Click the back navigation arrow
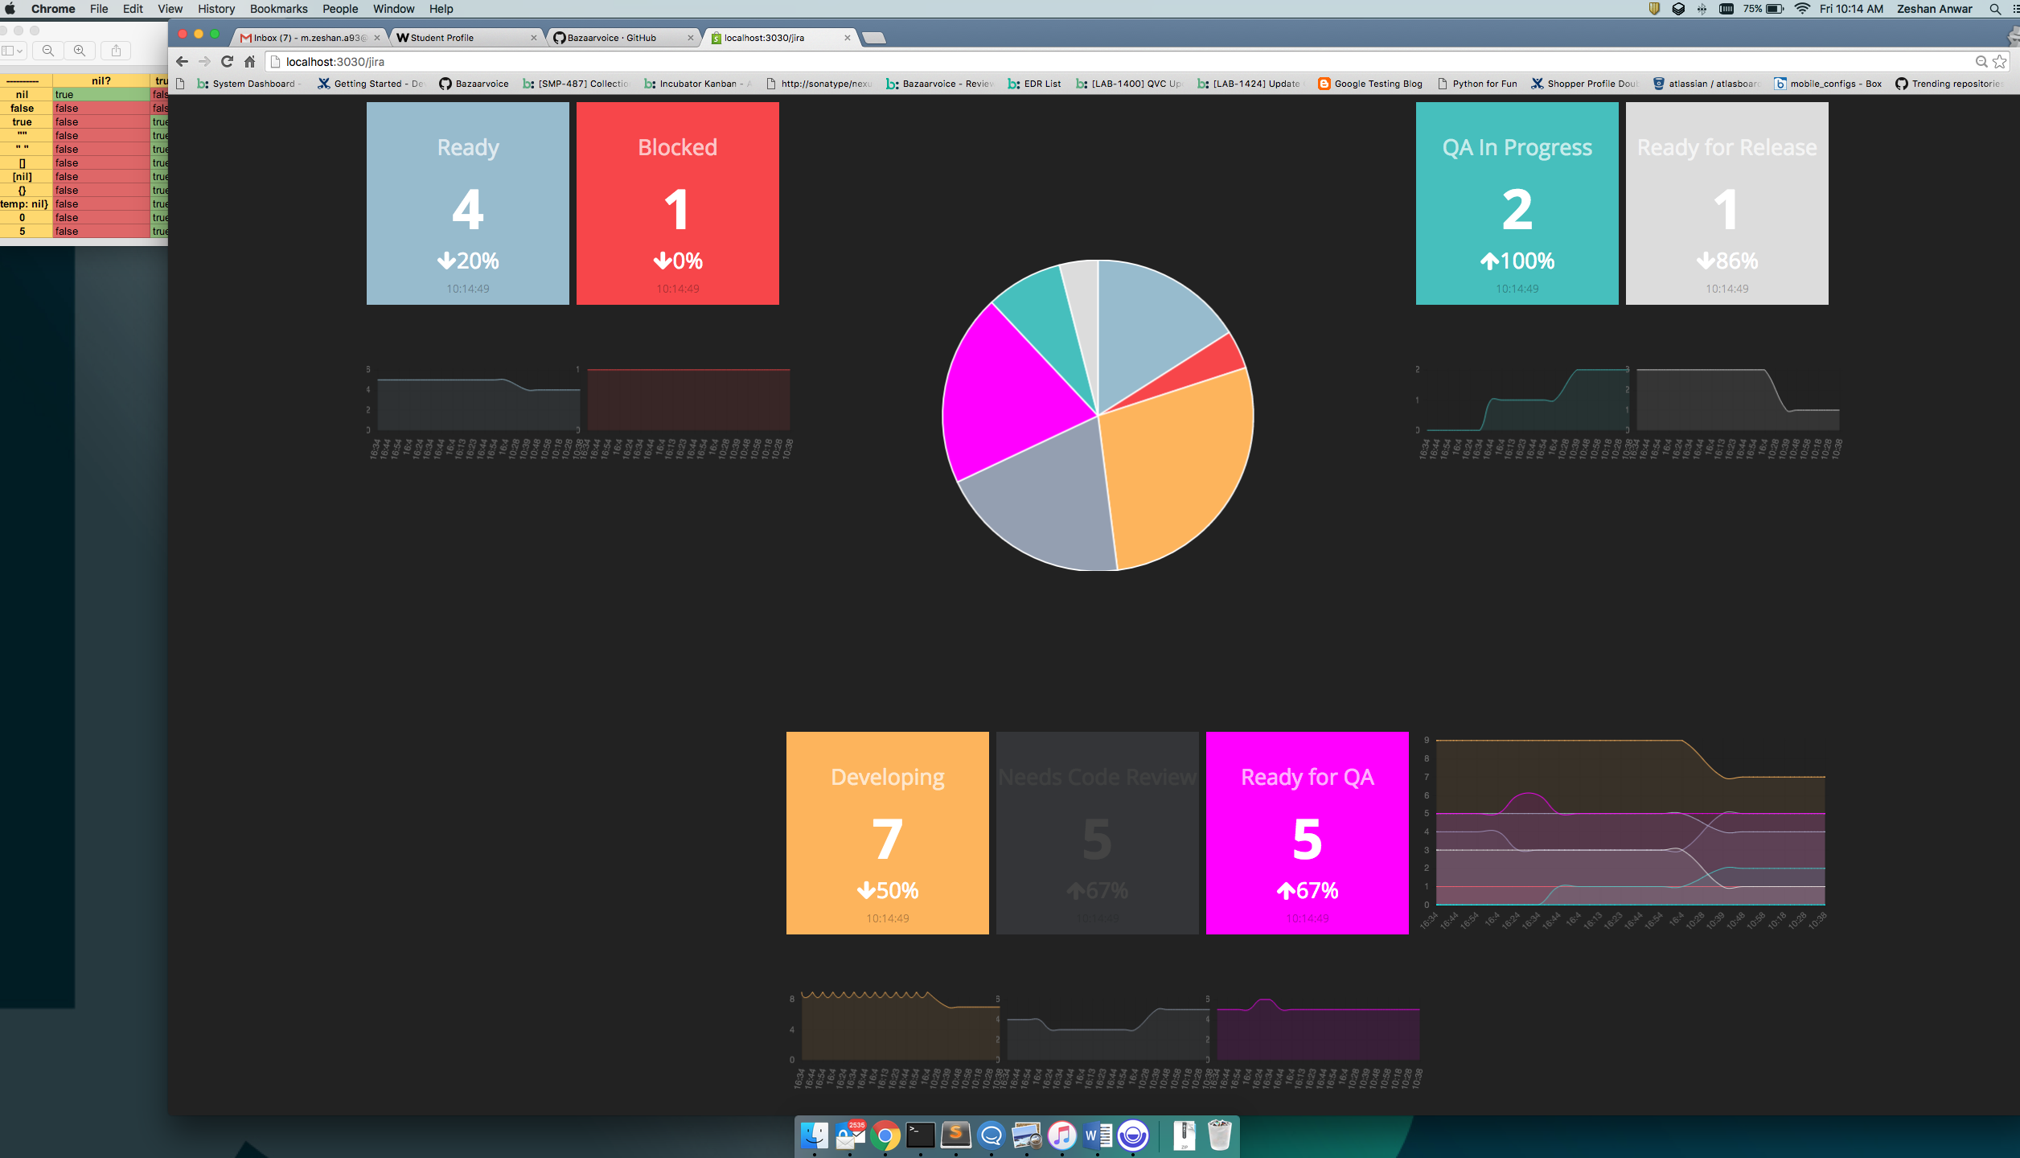The width and height of the screenshot is (2020, 1158). (182, 62)
